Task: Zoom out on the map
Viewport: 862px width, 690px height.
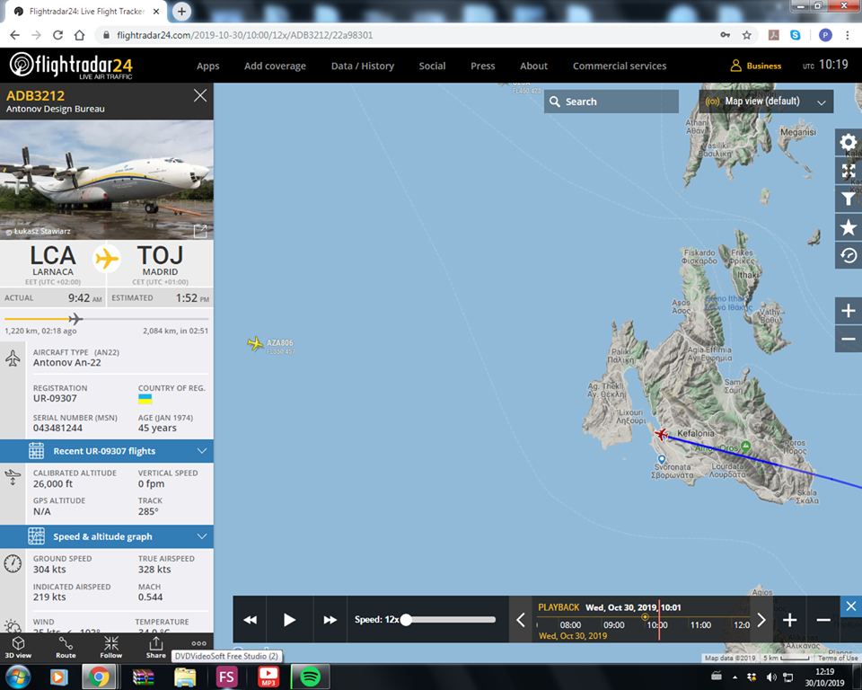Action: 849,339
